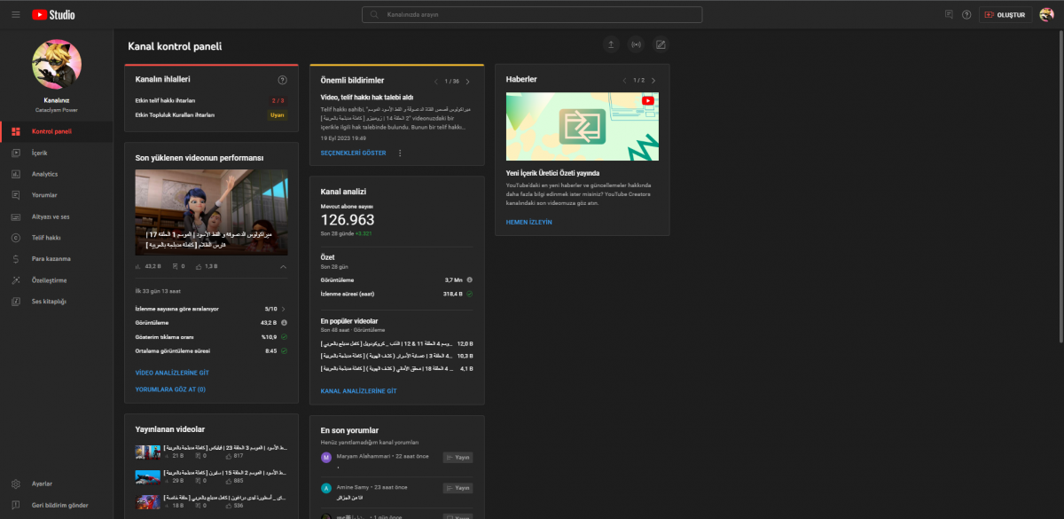Click the 2 / 3 copyright strikes badge
Viewport: 1064px width, 519px height.
coord(278,100)
